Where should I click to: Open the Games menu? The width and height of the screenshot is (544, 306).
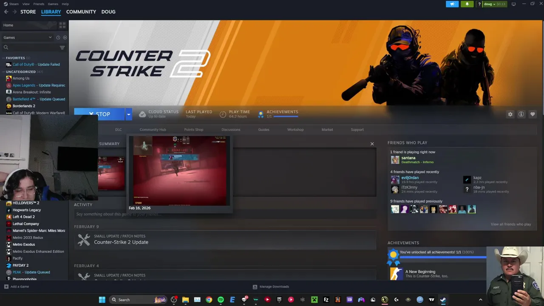tap(53, 4)
